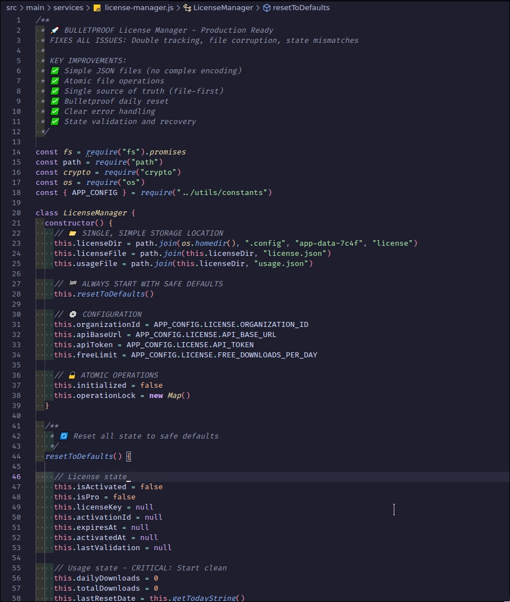Click the rocket emoji on line 2
Screen dimensions: 510x602
[x=55, y=30]
